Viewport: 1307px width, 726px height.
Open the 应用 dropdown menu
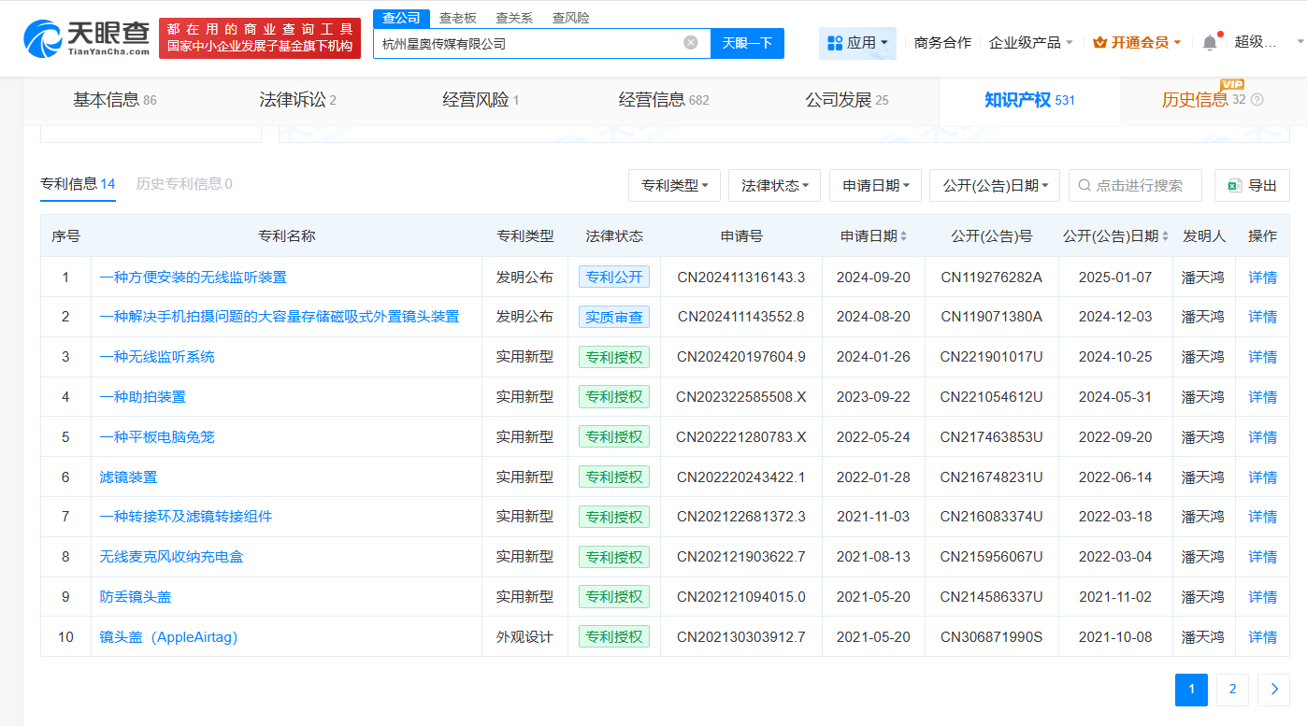click(x=857, y=42)
